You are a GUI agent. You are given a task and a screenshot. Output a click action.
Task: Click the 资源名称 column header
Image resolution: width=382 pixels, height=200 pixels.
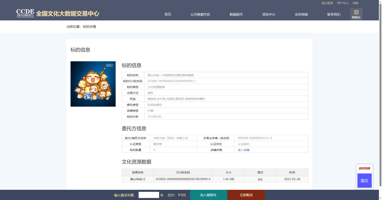138,172
